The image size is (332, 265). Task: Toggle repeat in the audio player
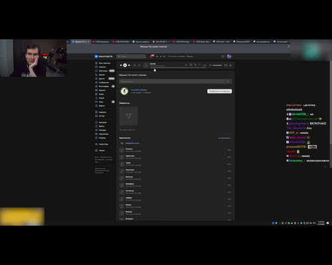coord(139,65)
